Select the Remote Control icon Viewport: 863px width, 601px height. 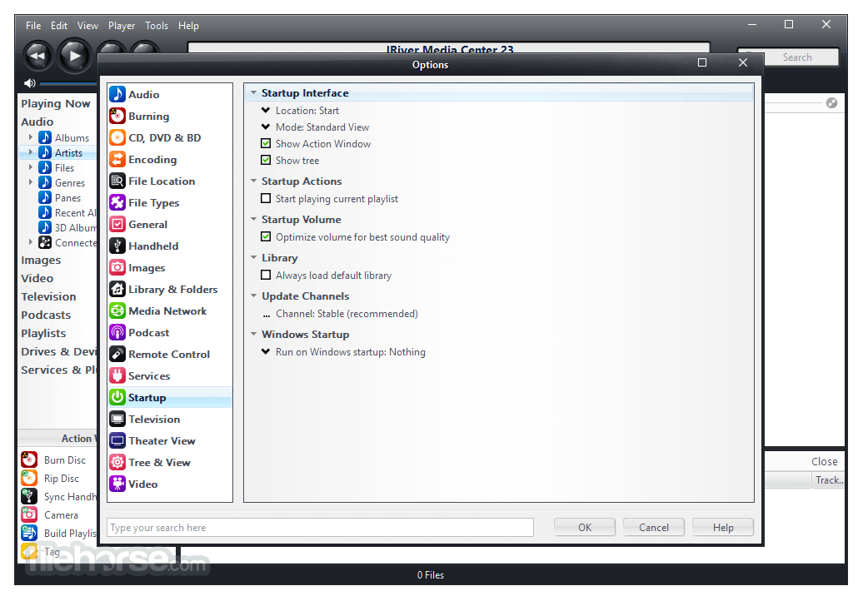(117, 354)
